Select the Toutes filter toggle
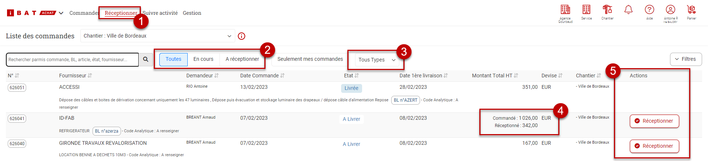 173,59
